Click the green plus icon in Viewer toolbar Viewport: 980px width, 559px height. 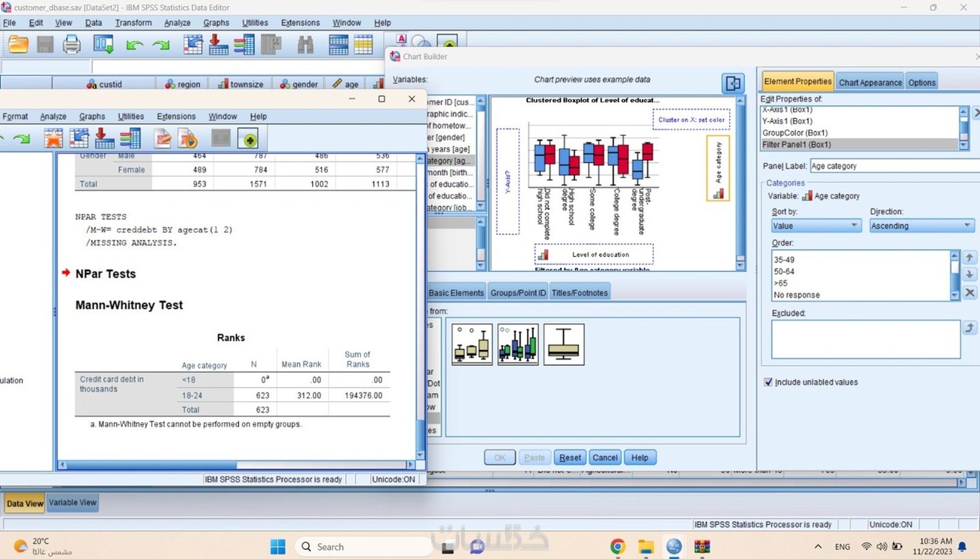click(248, 139)
